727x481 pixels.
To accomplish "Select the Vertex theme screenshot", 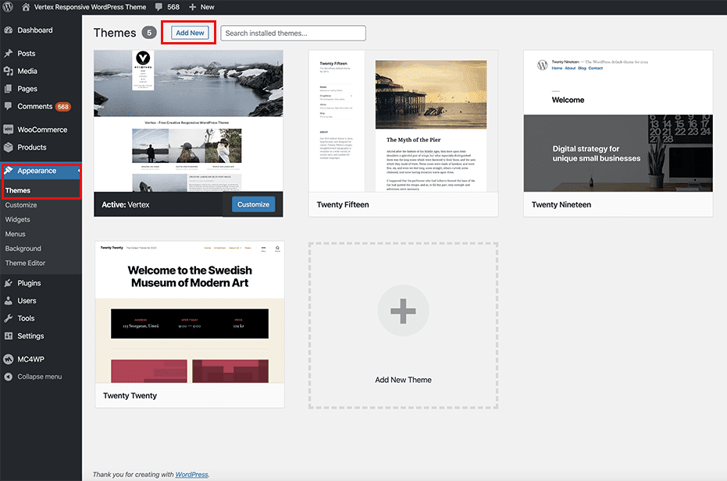I will coord(188,121).
